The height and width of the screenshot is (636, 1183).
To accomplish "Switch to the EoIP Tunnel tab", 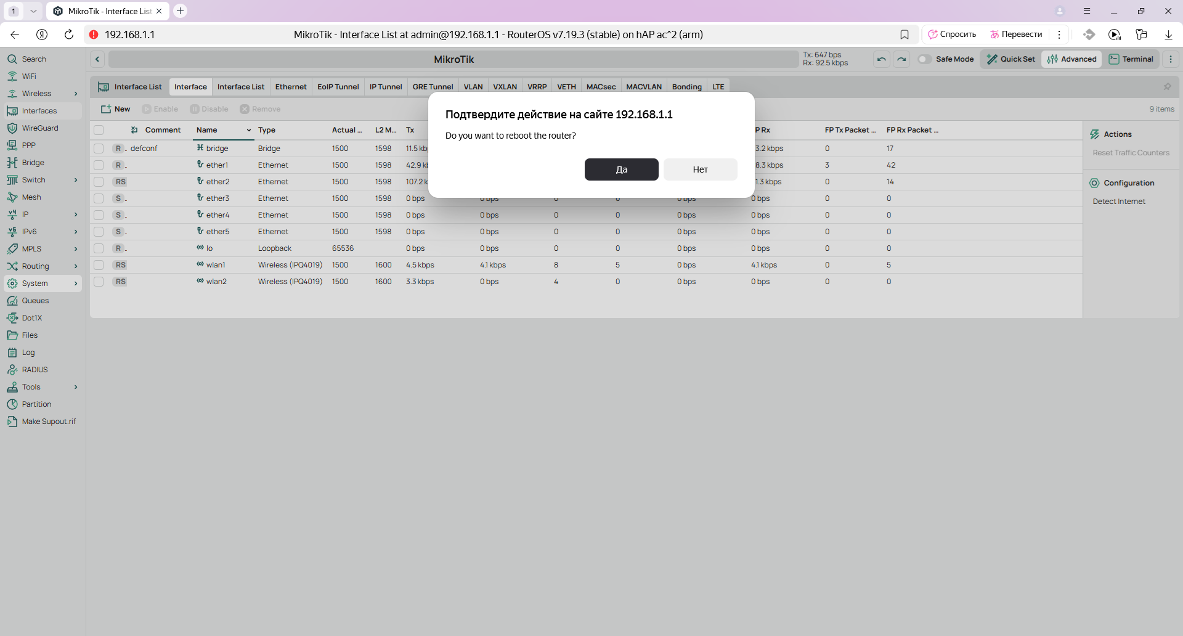I will tap(338, 87).
